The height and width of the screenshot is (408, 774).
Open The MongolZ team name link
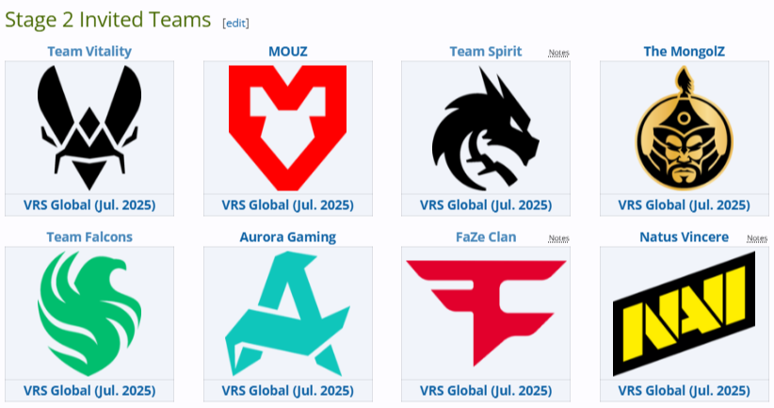tap(685, 52)
